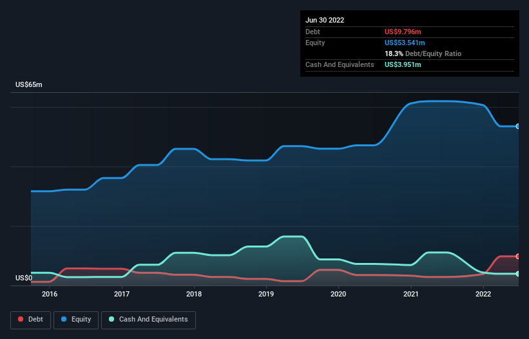Toggle the Debt series legend button
The image size is (529, 339).
pos(30,320)
